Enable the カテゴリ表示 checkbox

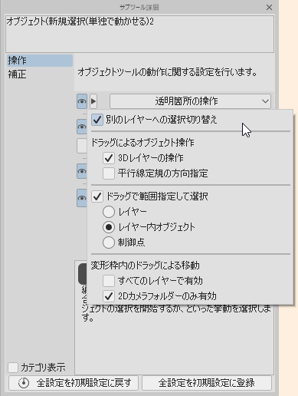click(x=13, y=368)
